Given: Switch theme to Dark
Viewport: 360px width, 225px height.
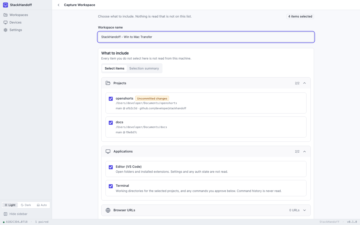Looking at the screenshot, I should (x=26, y=205).
